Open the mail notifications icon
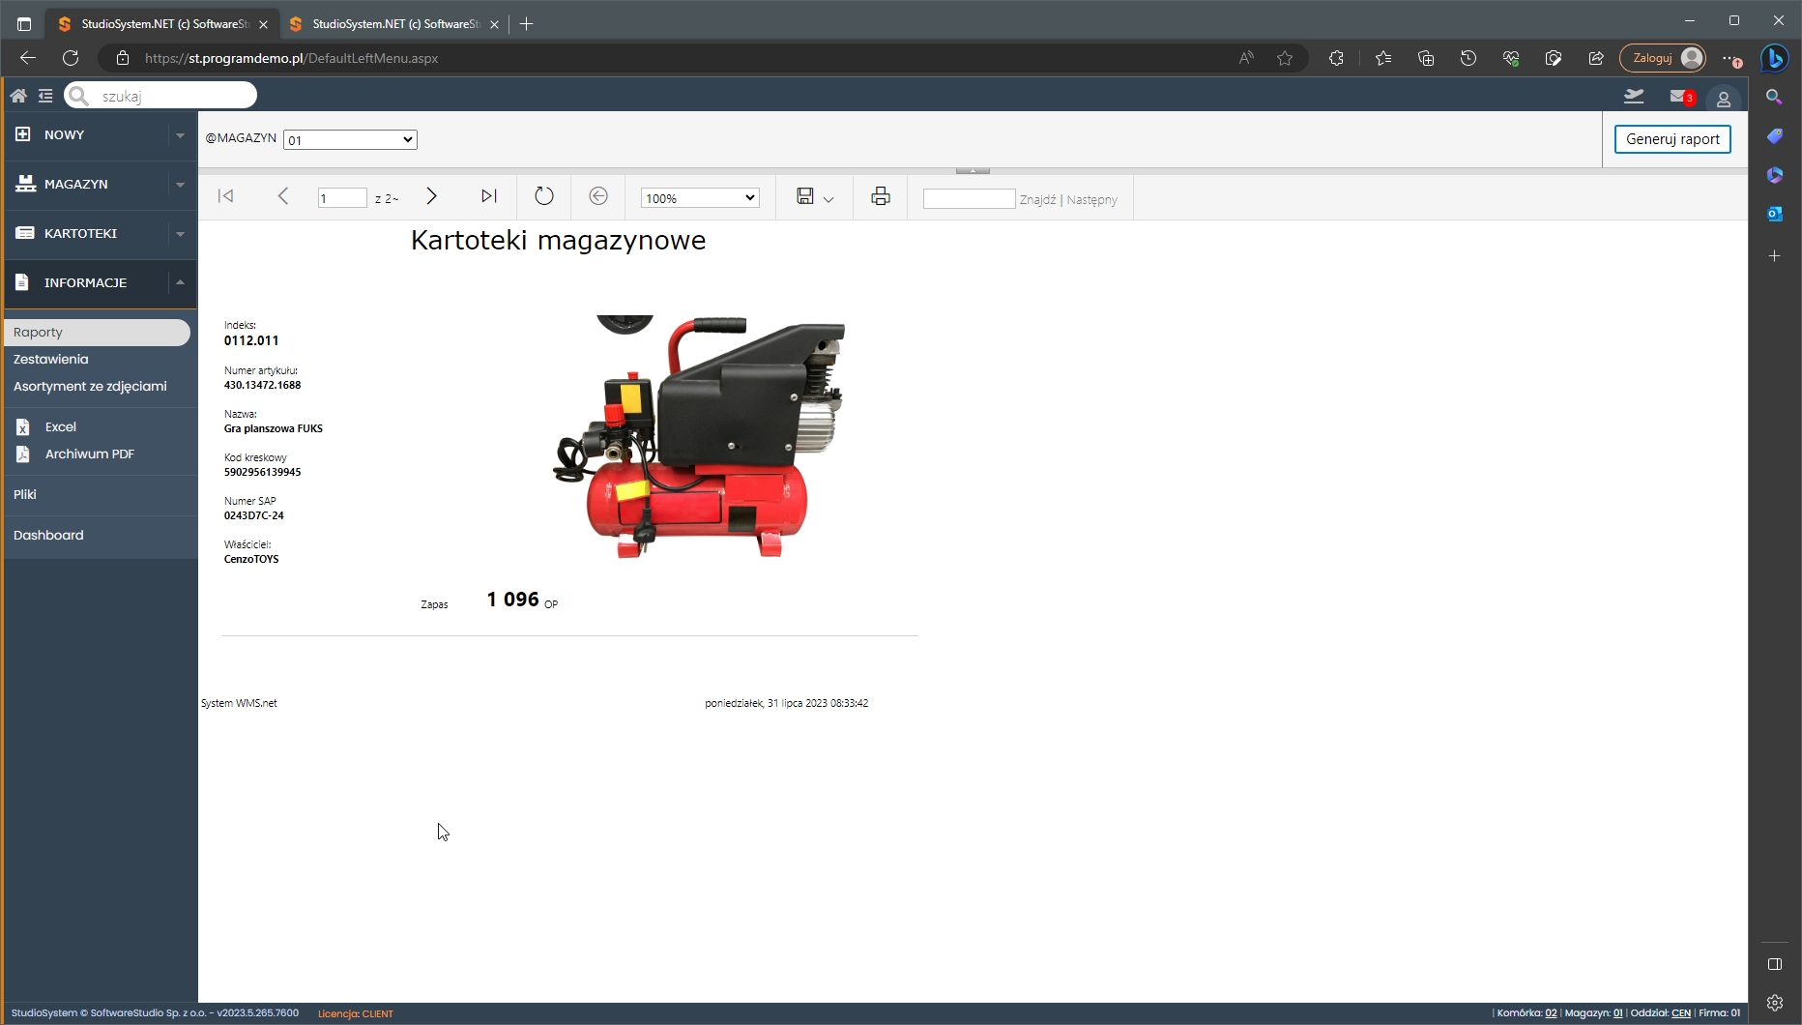 coord(1680,97)
